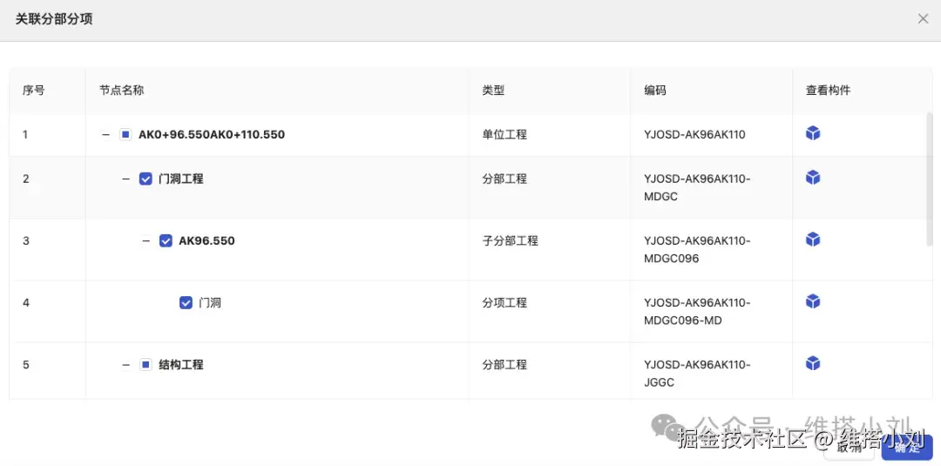Click the 节点名称 column header

coord(121,90)
